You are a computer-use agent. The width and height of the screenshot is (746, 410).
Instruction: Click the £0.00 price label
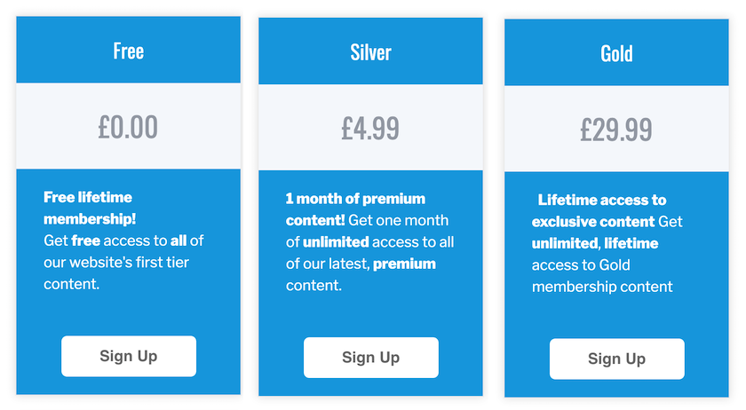128,127
